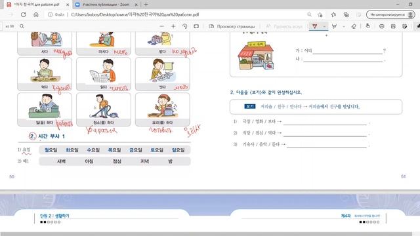The height and width of the screenshot is (236, 420).
Task: Save the PDF document
Action: (393, 26)
